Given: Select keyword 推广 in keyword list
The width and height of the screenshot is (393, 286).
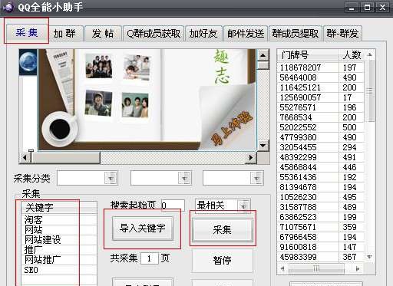Looking at the screenshot, I should [59, 250].
